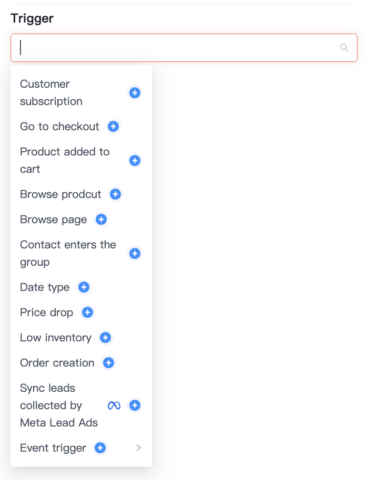Click the search magnifier icon in Trigger field
The image size is (367, 480).
click(344, 48)
